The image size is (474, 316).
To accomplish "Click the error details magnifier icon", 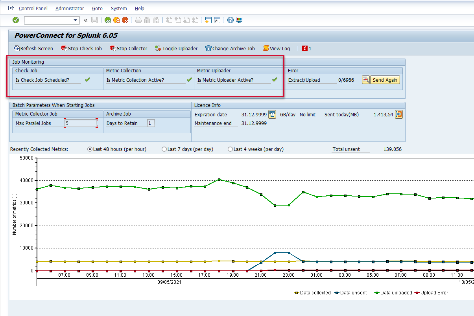I will click(365, 80).
